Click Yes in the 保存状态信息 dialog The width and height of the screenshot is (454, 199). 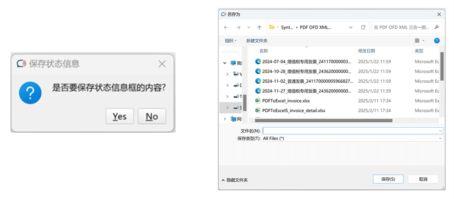click(x=119, y=116)
